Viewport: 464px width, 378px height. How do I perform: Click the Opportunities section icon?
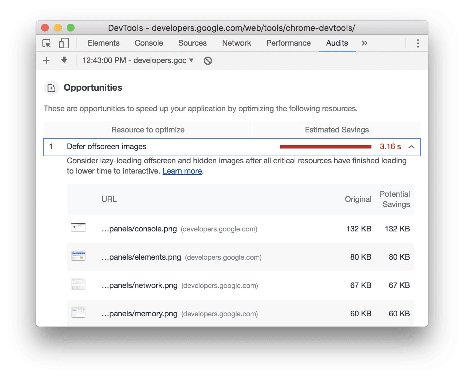pyautogui.click(x=51, y=88)
